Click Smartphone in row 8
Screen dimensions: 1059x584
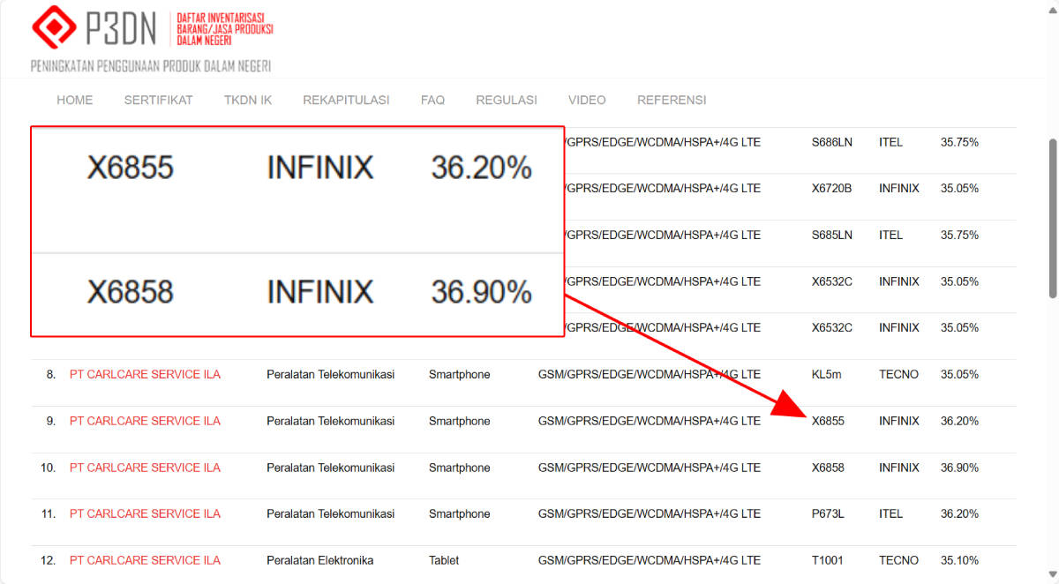coord(460,374)
